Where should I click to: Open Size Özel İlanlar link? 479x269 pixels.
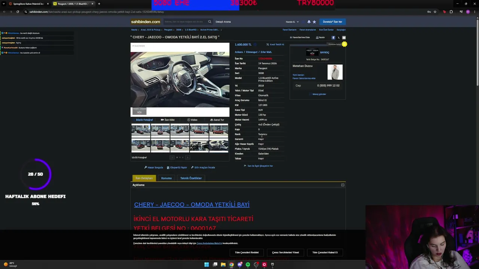326,30
